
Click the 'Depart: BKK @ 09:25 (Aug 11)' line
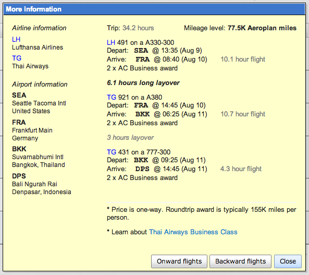click(x=156, y=160)
